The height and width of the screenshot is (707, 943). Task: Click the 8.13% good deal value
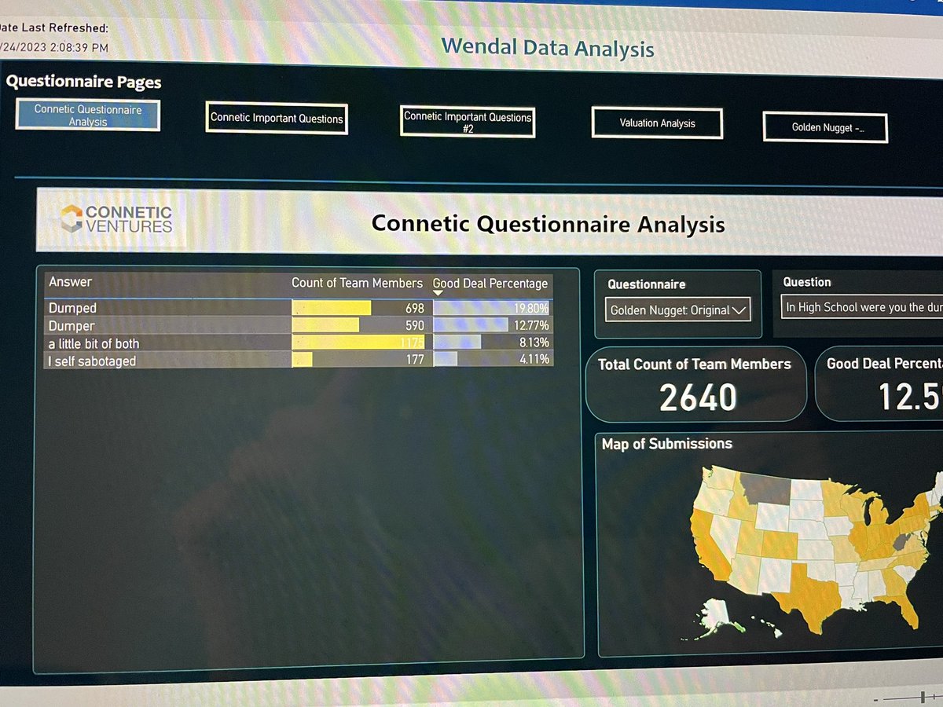(534, 343)
